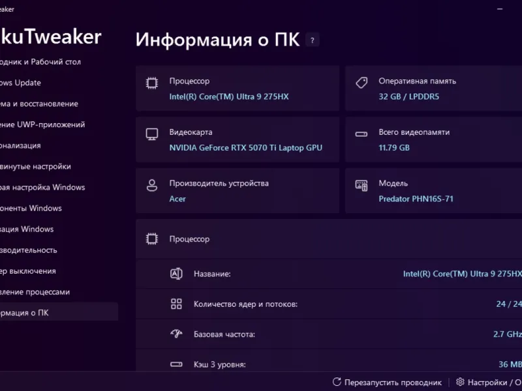Click the Tweaker app logo title
Viewport: 522px width, 391px height.
[x=51, y=36]
